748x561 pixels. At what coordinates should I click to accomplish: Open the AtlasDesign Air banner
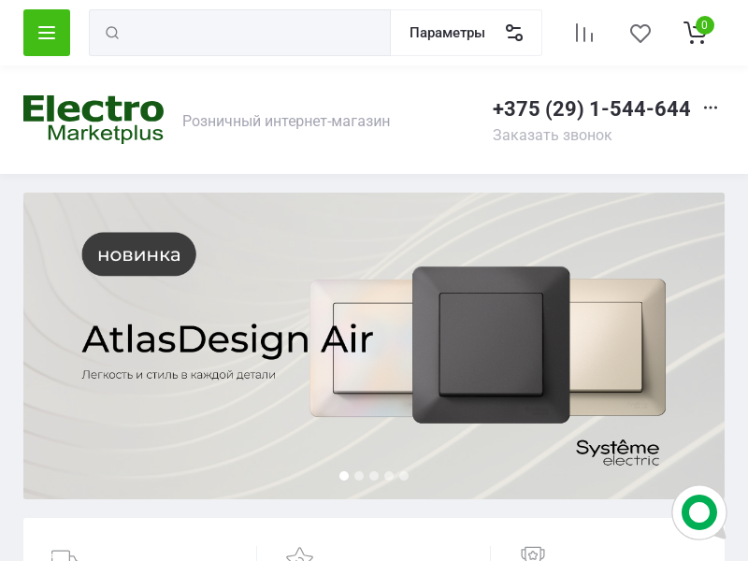click(374, 346)
